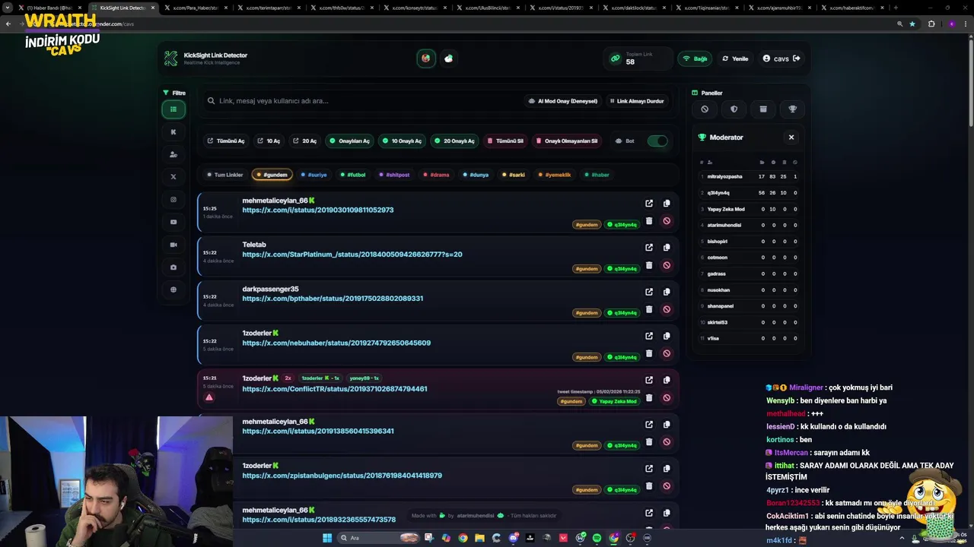Screen dimensions: 974x547
Task: Open the trophy panel under Paneller
Action: point(792,109)
